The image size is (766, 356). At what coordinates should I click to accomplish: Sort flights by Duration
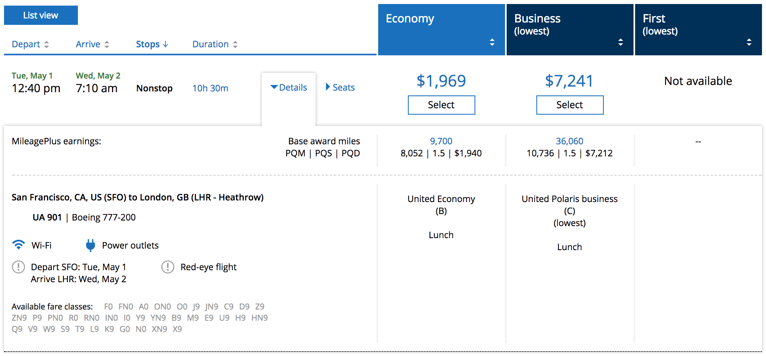[215, 44]
